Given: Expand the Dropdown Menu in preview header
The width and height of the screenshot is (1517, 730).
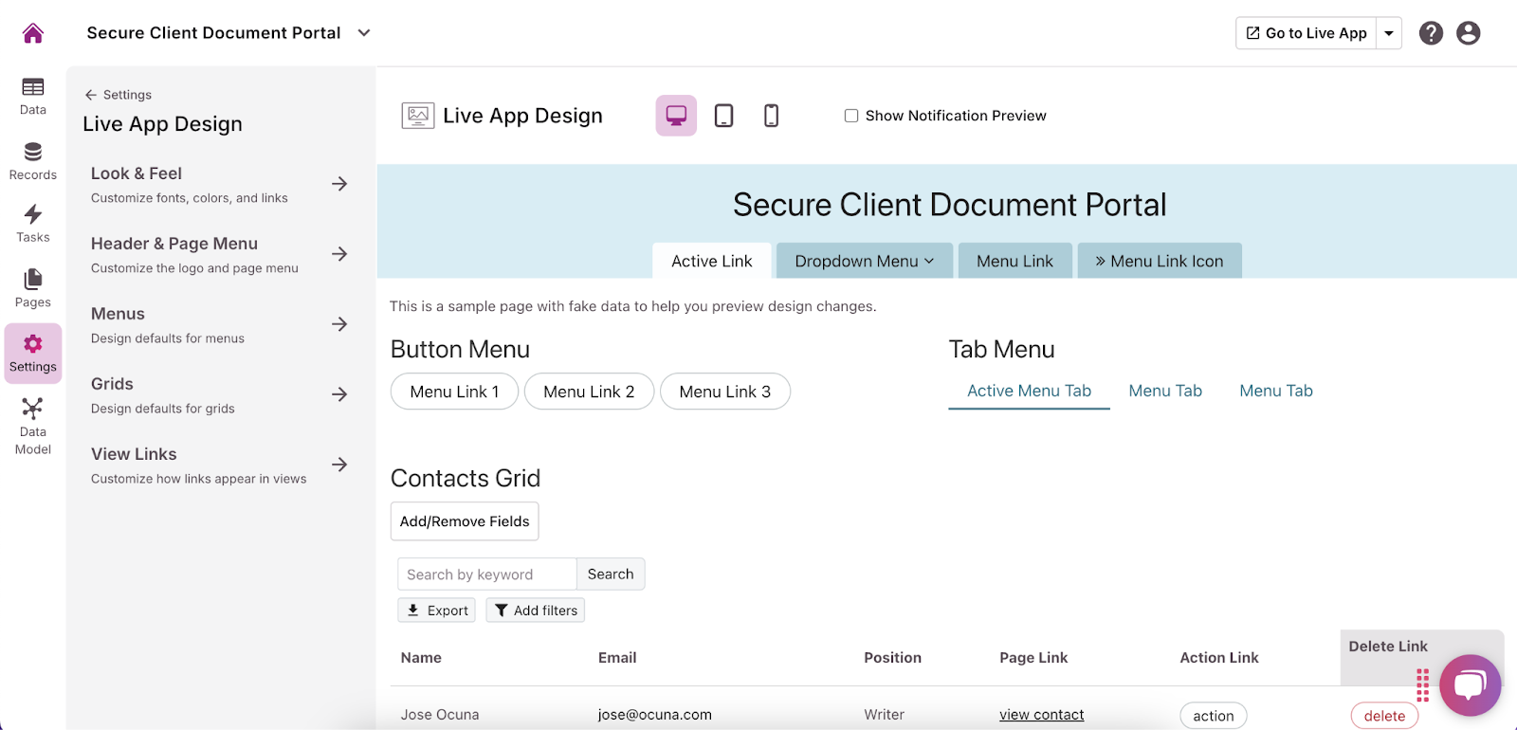Looking at the screenshot, I should click(864, 261).
